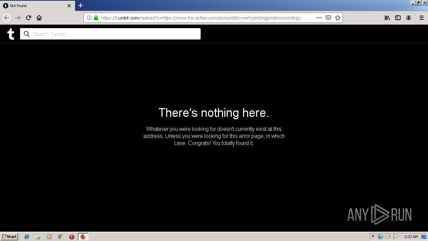The height and width of the screenshot is (241, 428).
Task: Click the 2:03 AM clock
Action: [411, 237]
